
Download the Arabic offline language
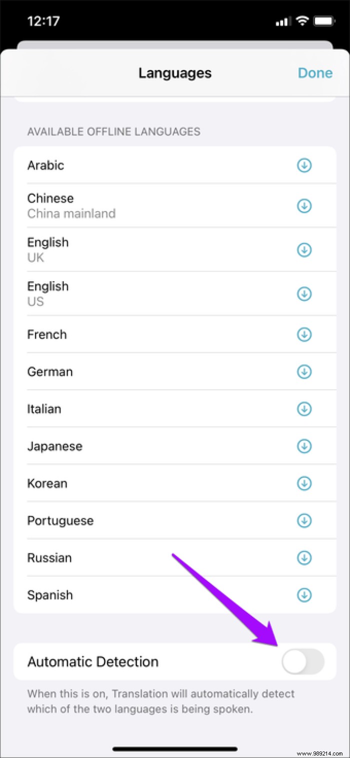coord(304,165)
